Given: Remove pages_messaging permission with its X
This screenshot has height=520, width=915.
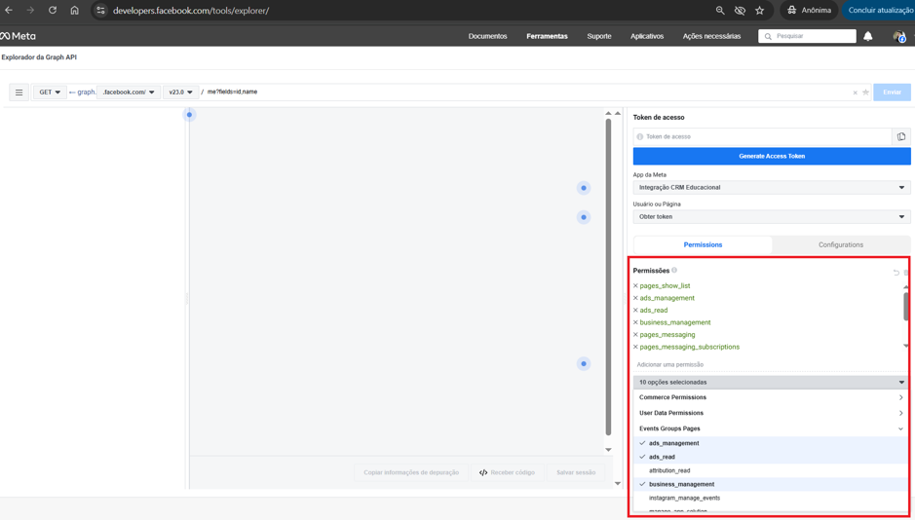Looking at the screenshot, I should pos(635,335).
